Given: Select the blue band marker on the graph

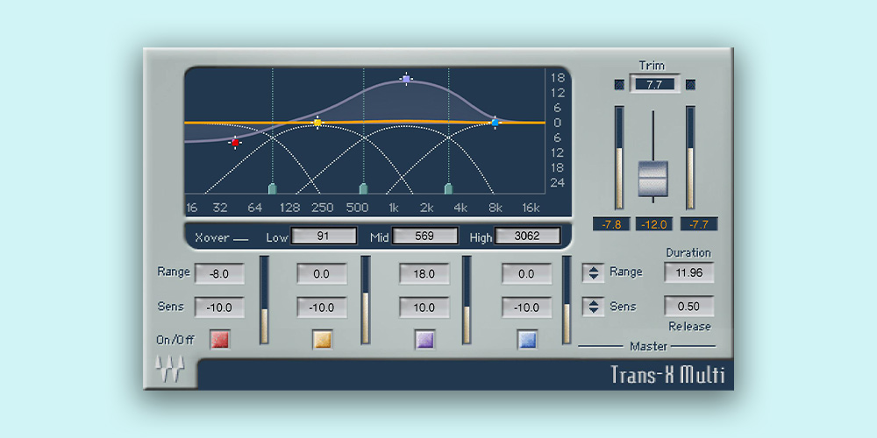Looking at the screenshot, I should pos(495,122).
